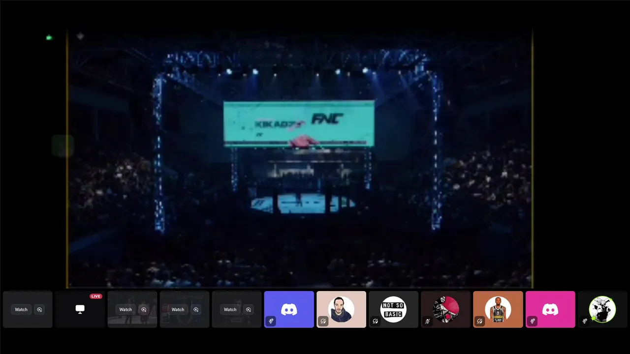Click the main arena stream video
630x354 pixels.
point(300,158)
